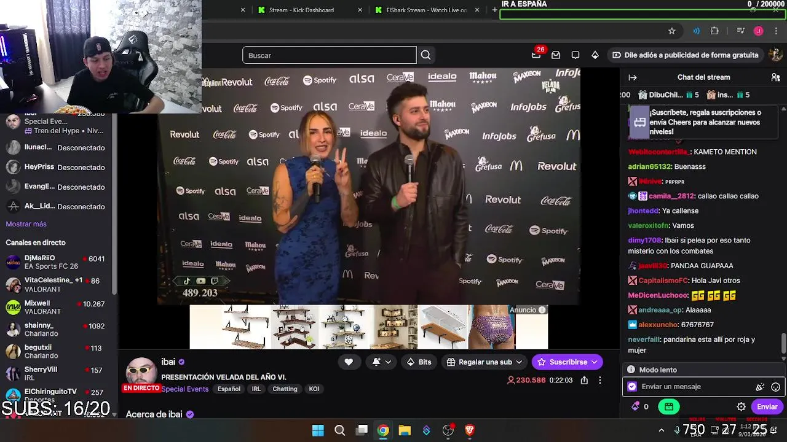Open notifications with 26 badge
Screen dimensions: 787x442
tap(536, 55)
